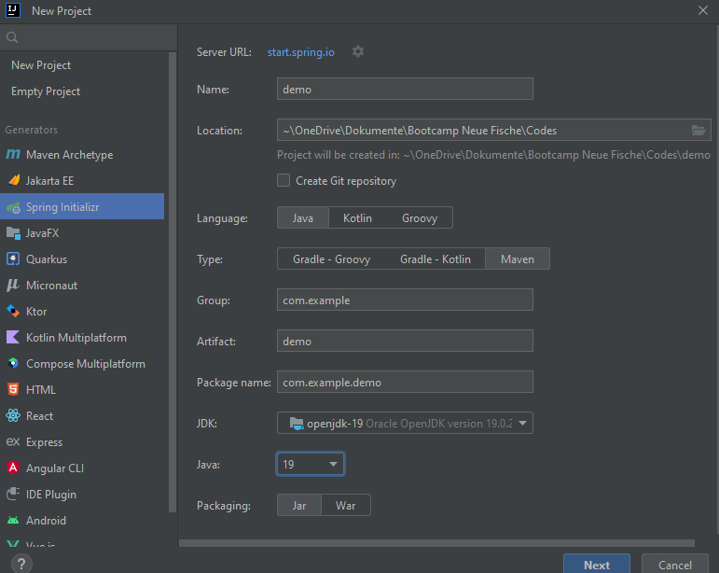Click the IntelliJ IDEA logo icon
This screenshot has height=573, width=719.
(x=13, y=10)
